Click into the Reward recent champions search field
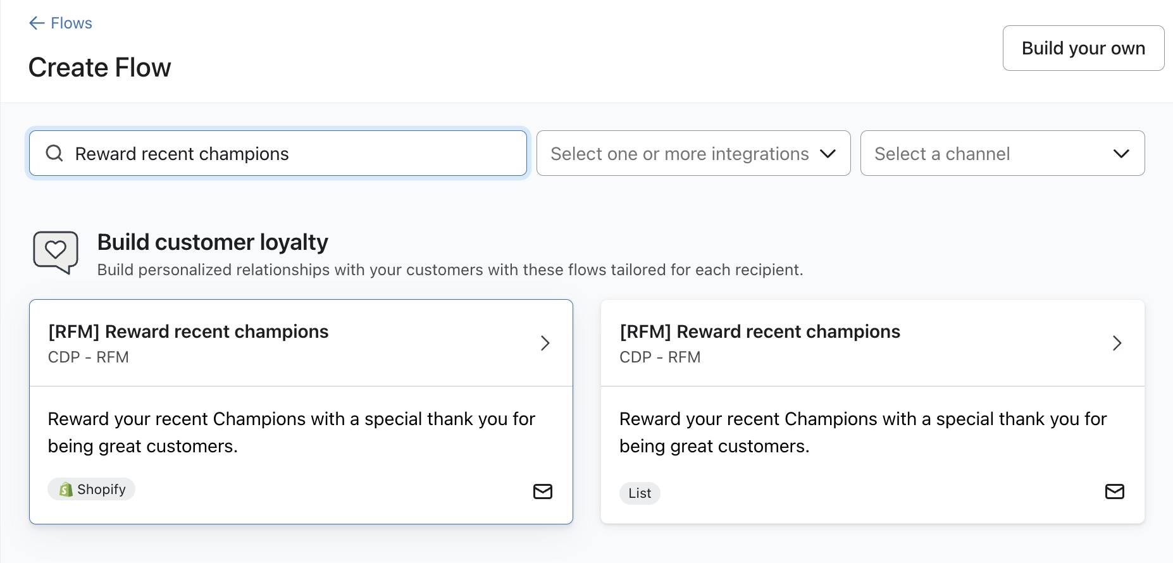 coord(278,153)
